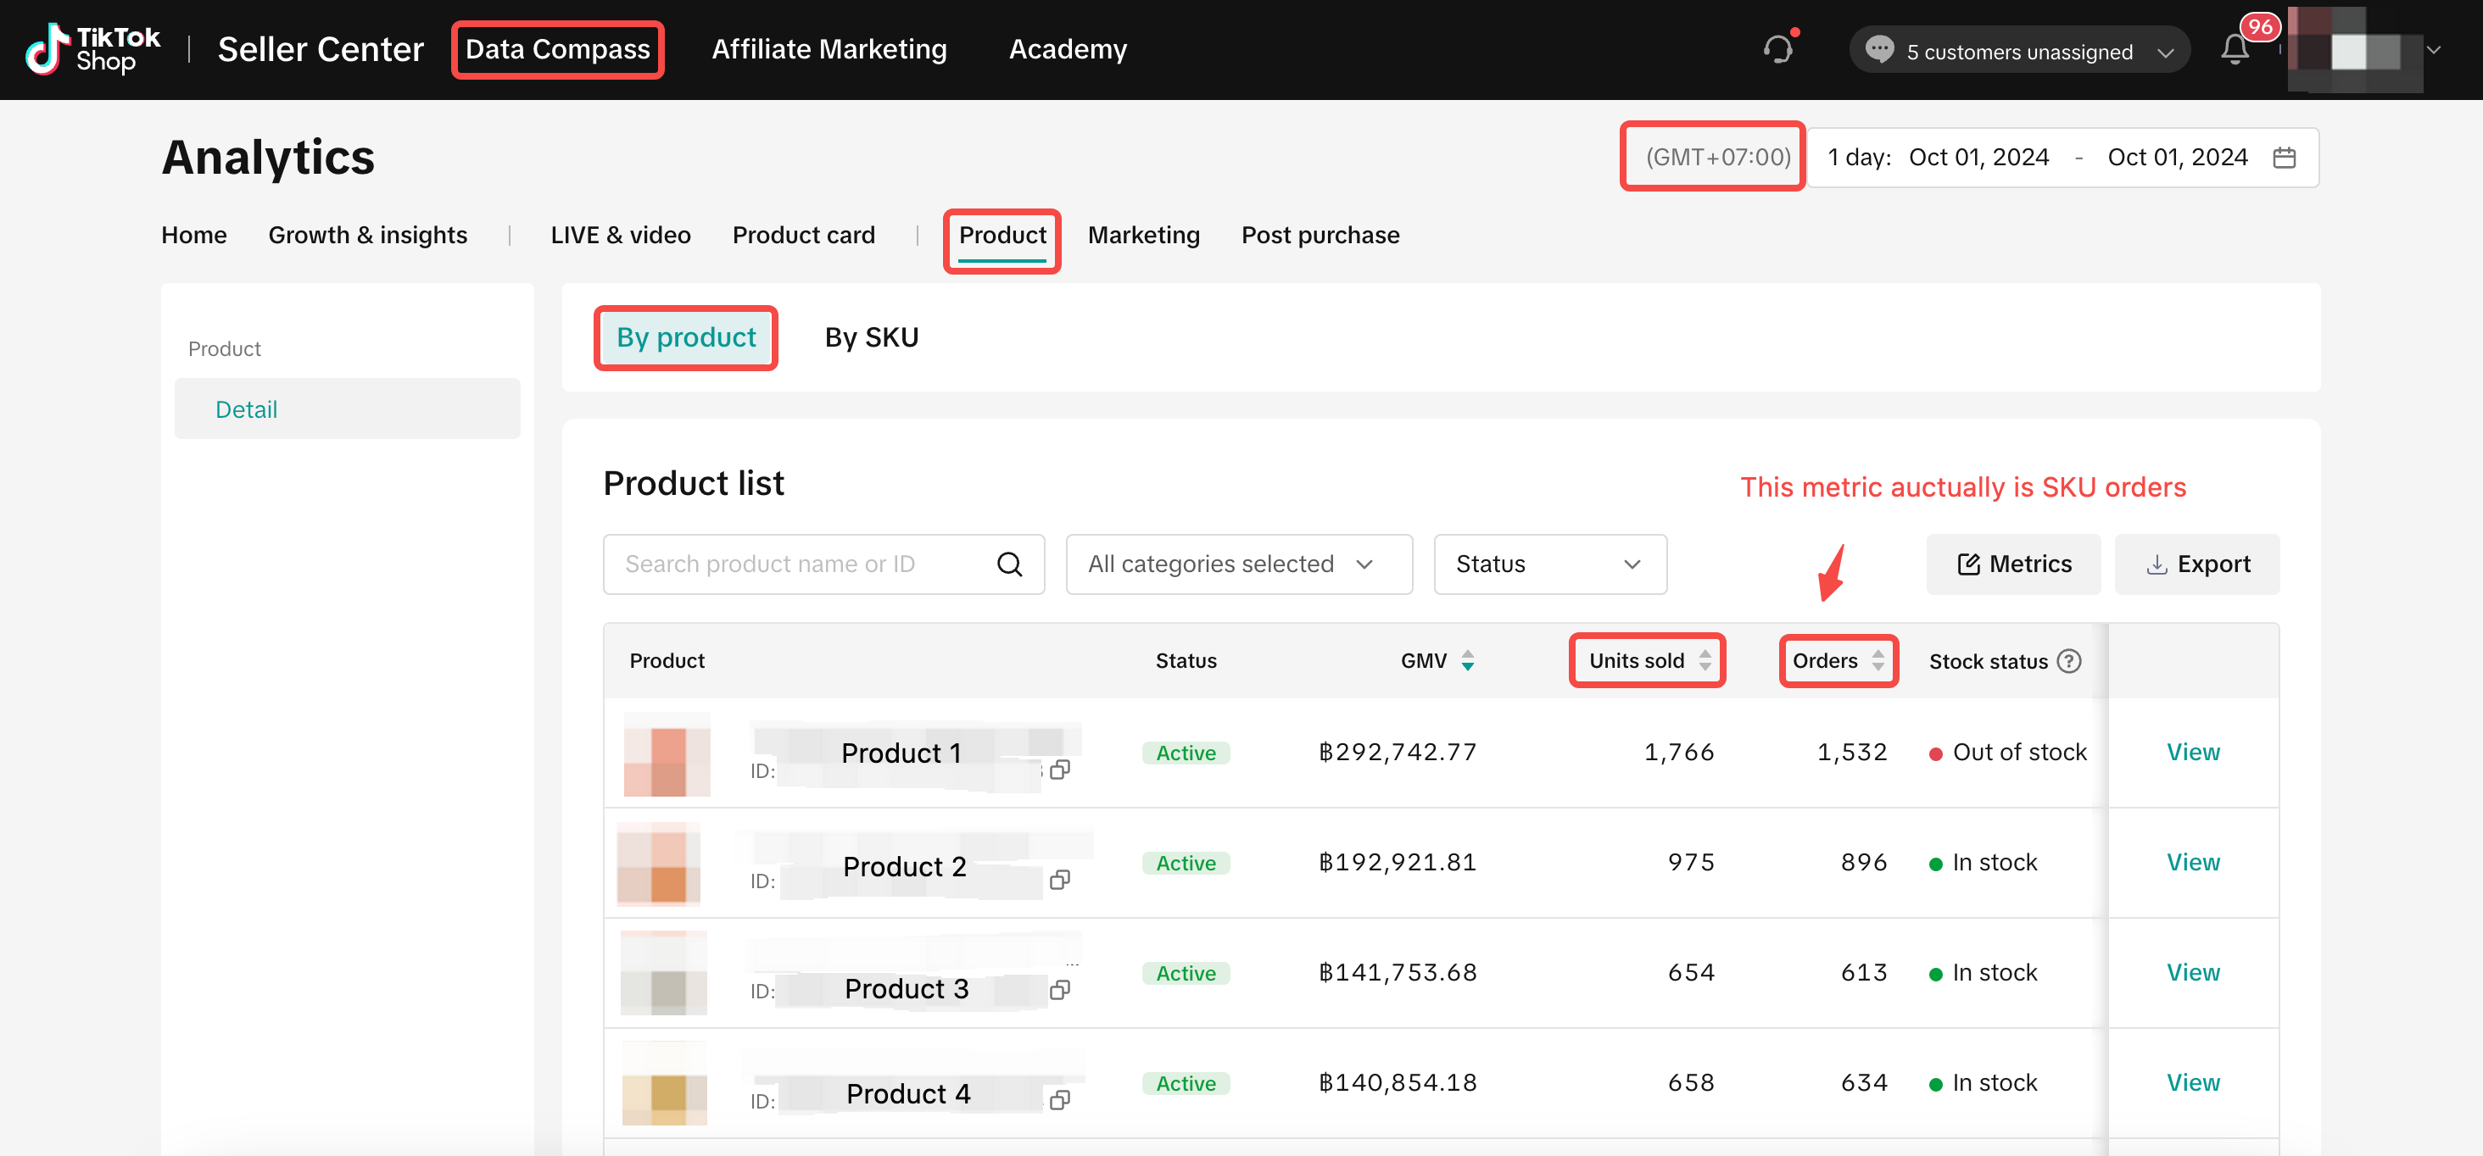
Task: Copy the Product 1 ID
Action: click(1060, 770)
